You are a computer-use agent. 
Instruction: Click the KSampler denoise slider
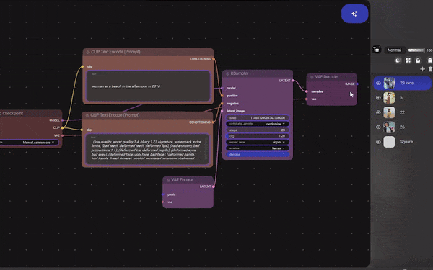click(258, 155)
